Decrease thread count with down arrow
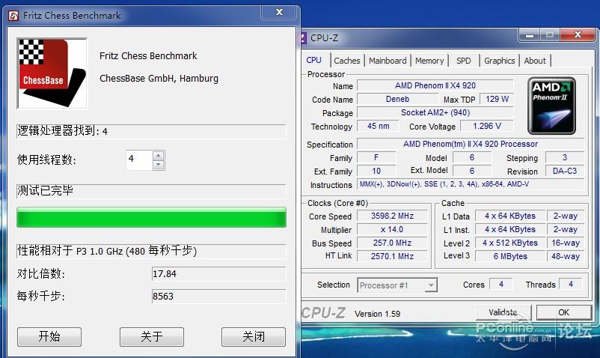 [x=158, y=165]
